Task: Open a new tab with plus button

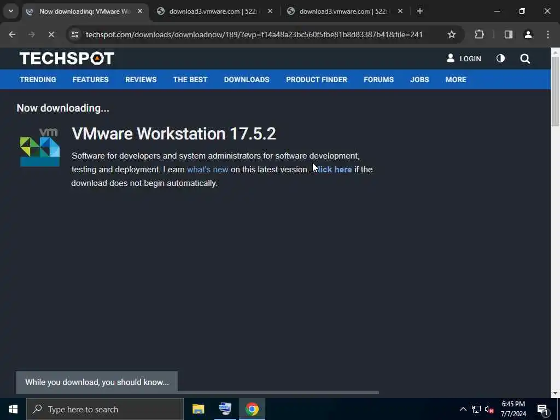Action: tap(420, 11)
